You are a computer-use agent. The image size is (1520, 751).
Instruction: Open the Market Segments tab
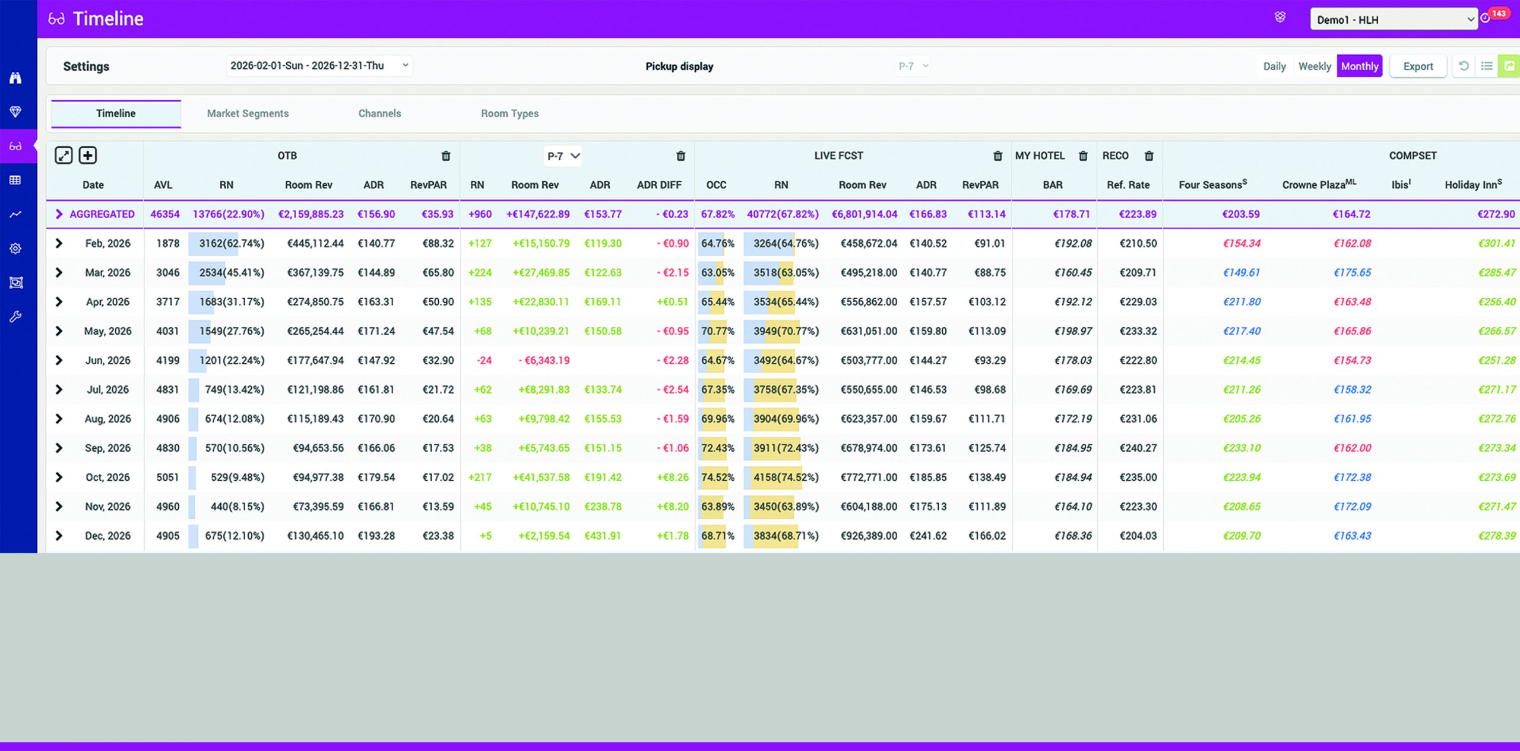(x=248, y=113)
